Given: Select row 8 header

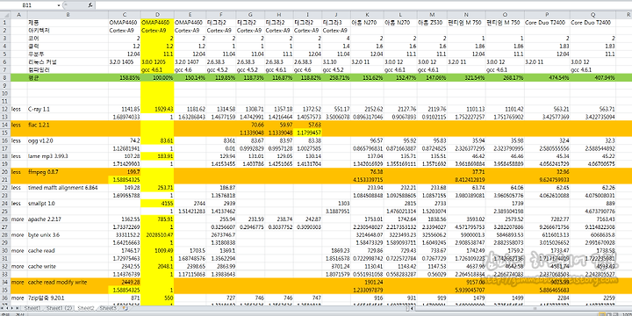Looking at the screenshot, I should 5,77.
